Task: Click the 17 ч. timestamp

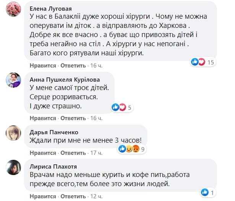Action: (x=96, y=153)
